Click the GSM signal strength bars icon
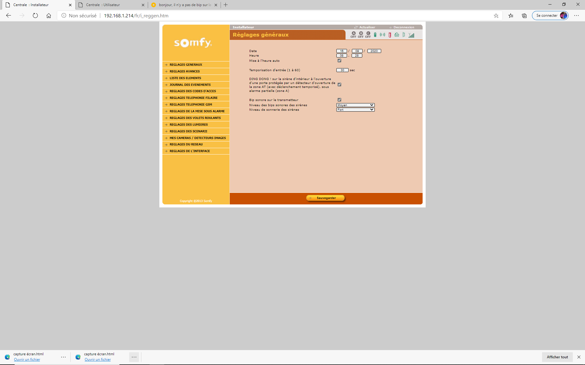Image resolution: width=585 pixels, height=365 pixels. pyautogui.click(x=411, y=35)
